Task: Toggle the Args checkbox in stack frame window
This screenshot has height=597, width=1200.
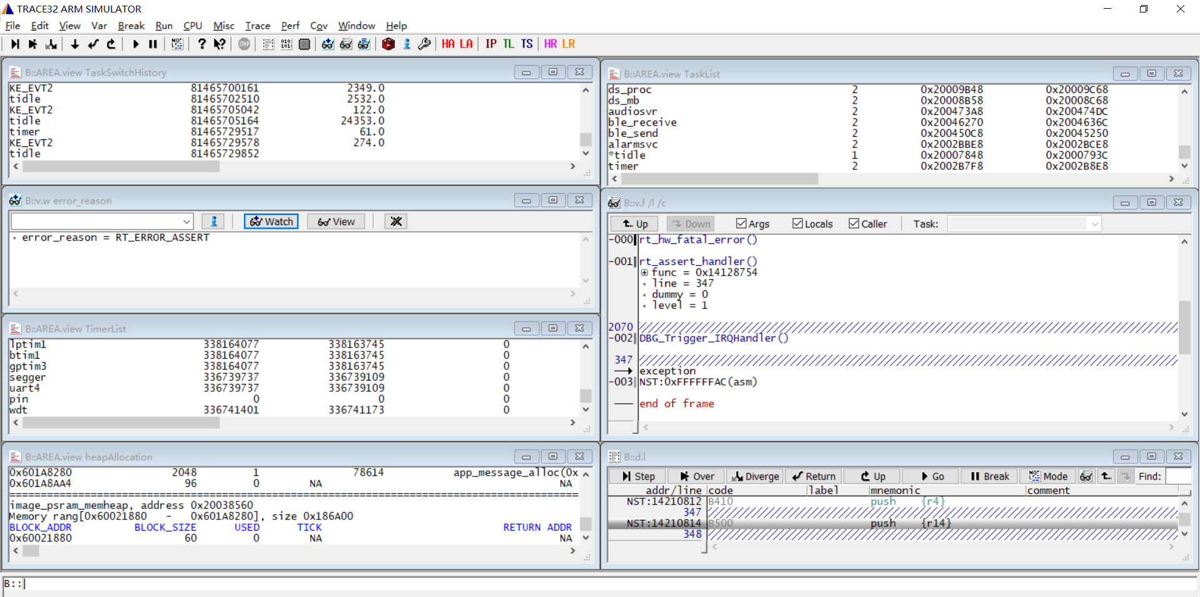Action: [x=742, y=224]
